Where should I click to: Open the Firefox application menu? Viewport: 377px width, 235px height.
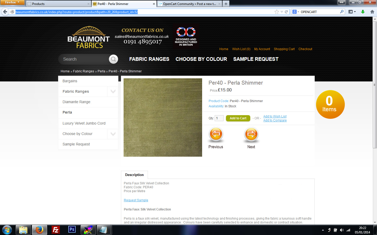click(12, 2)
